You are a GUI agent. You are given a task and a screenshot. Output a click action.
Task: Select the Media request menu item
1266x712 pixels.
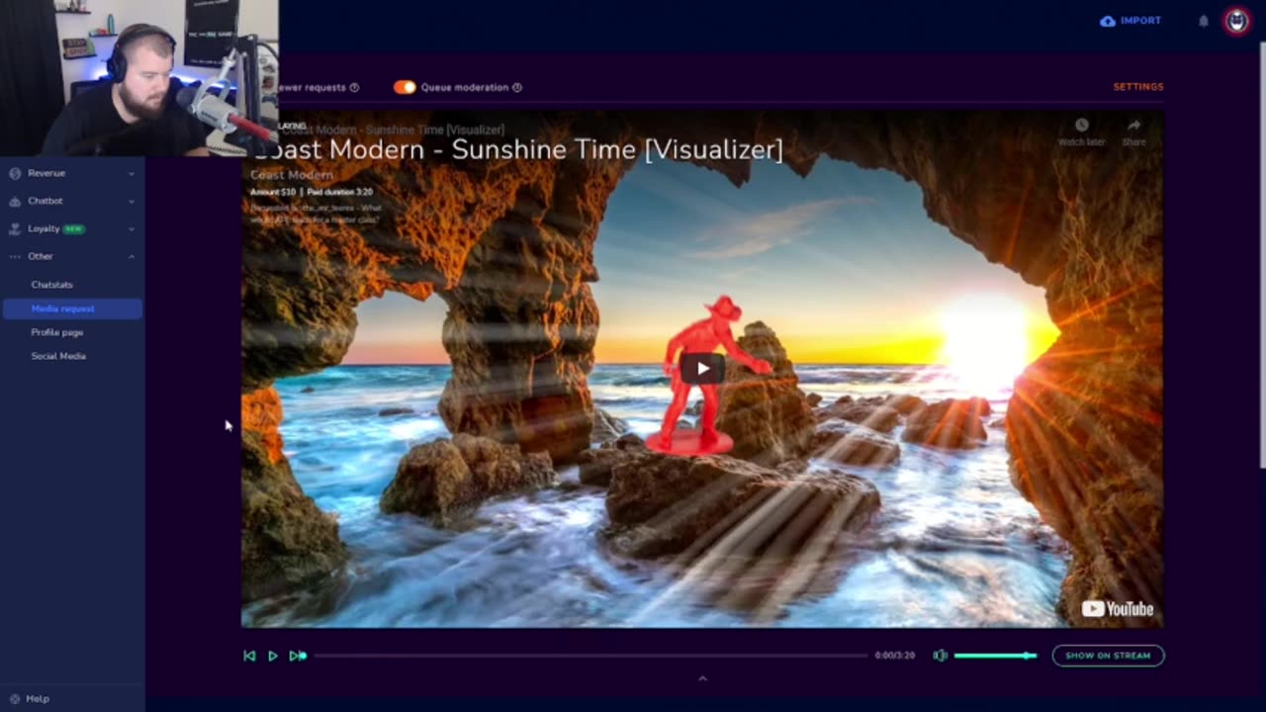point(72,309)
